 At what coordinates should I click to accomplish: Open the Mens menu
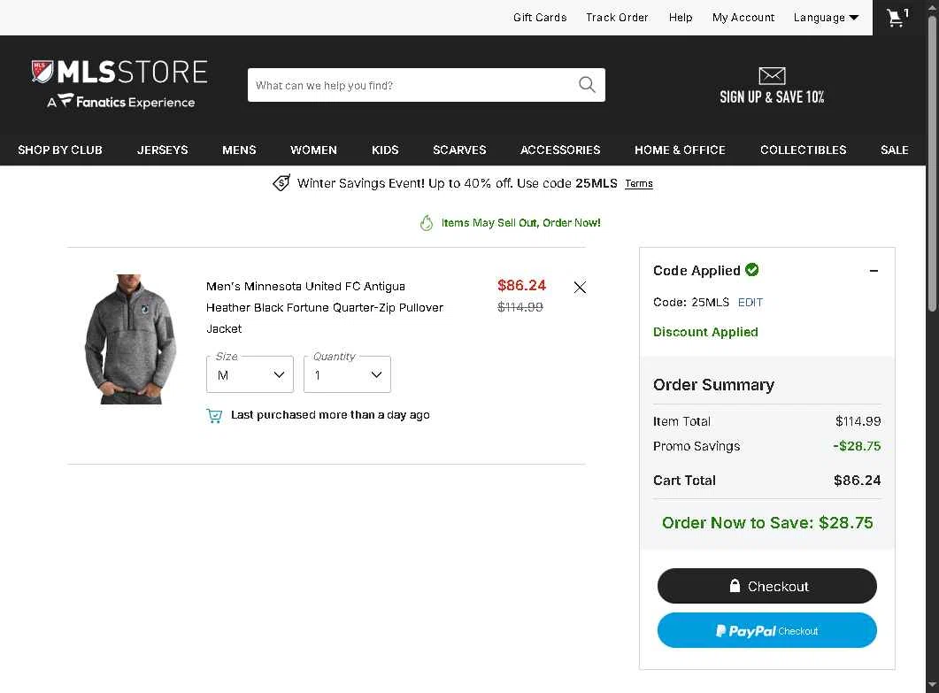(239, 150)
